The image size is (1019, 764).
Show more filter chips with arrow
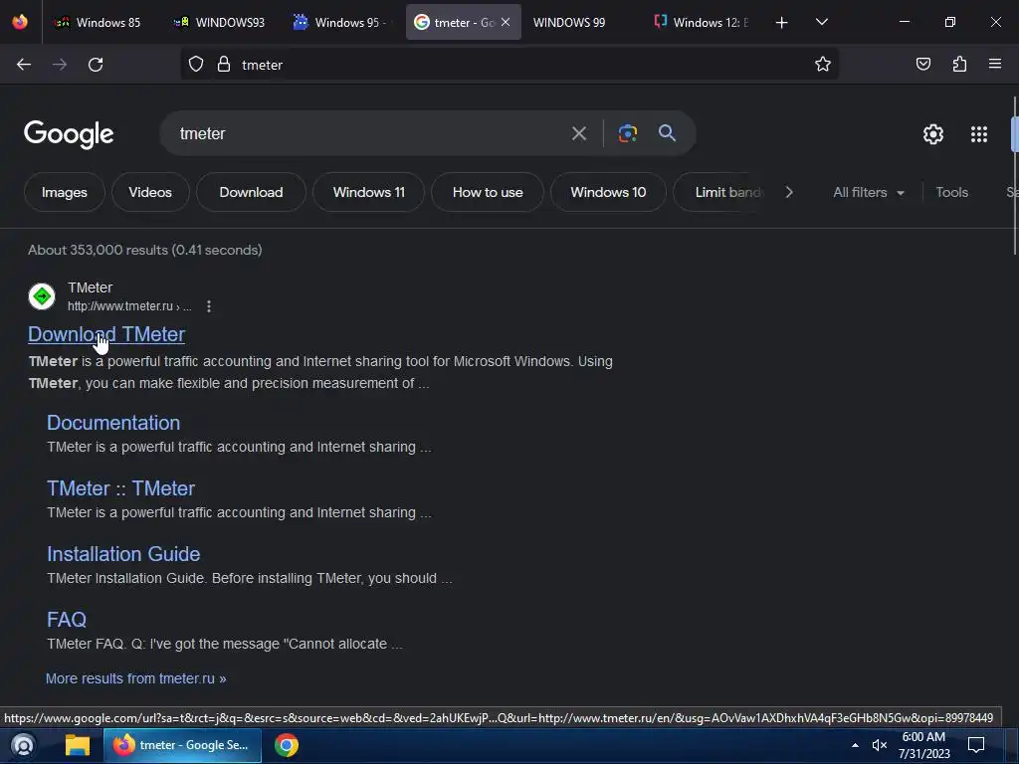pyautogui.click(x=789, y=192)
